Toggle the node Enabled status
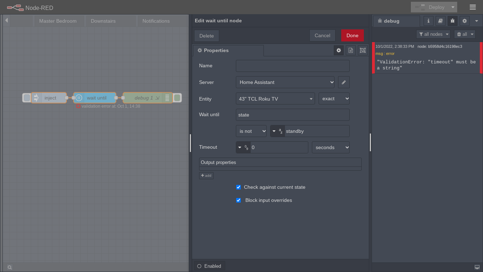 (x=209, y=266)
